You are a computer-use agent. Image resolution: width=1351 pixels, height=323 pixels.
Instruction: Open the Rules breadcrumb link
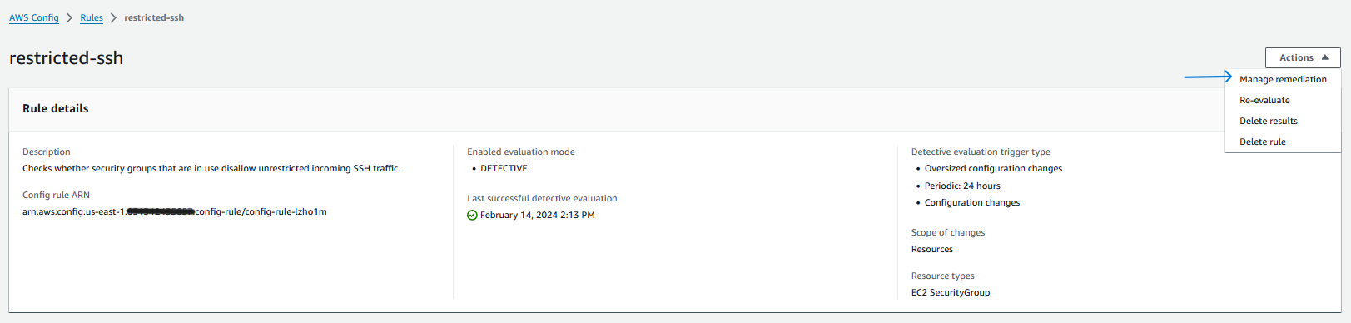pos(92,17)
